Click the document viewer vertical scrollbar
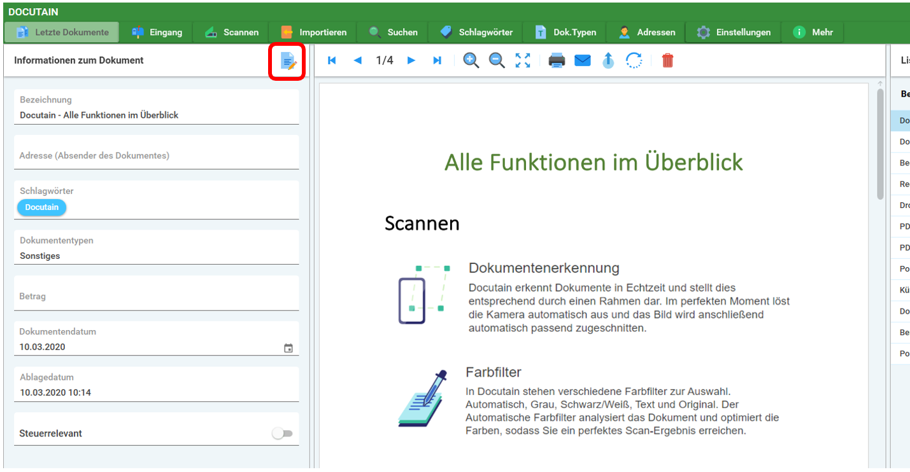The width and height of the screenshot is (910, 472). pyautogui.click(x=881, y=144)
